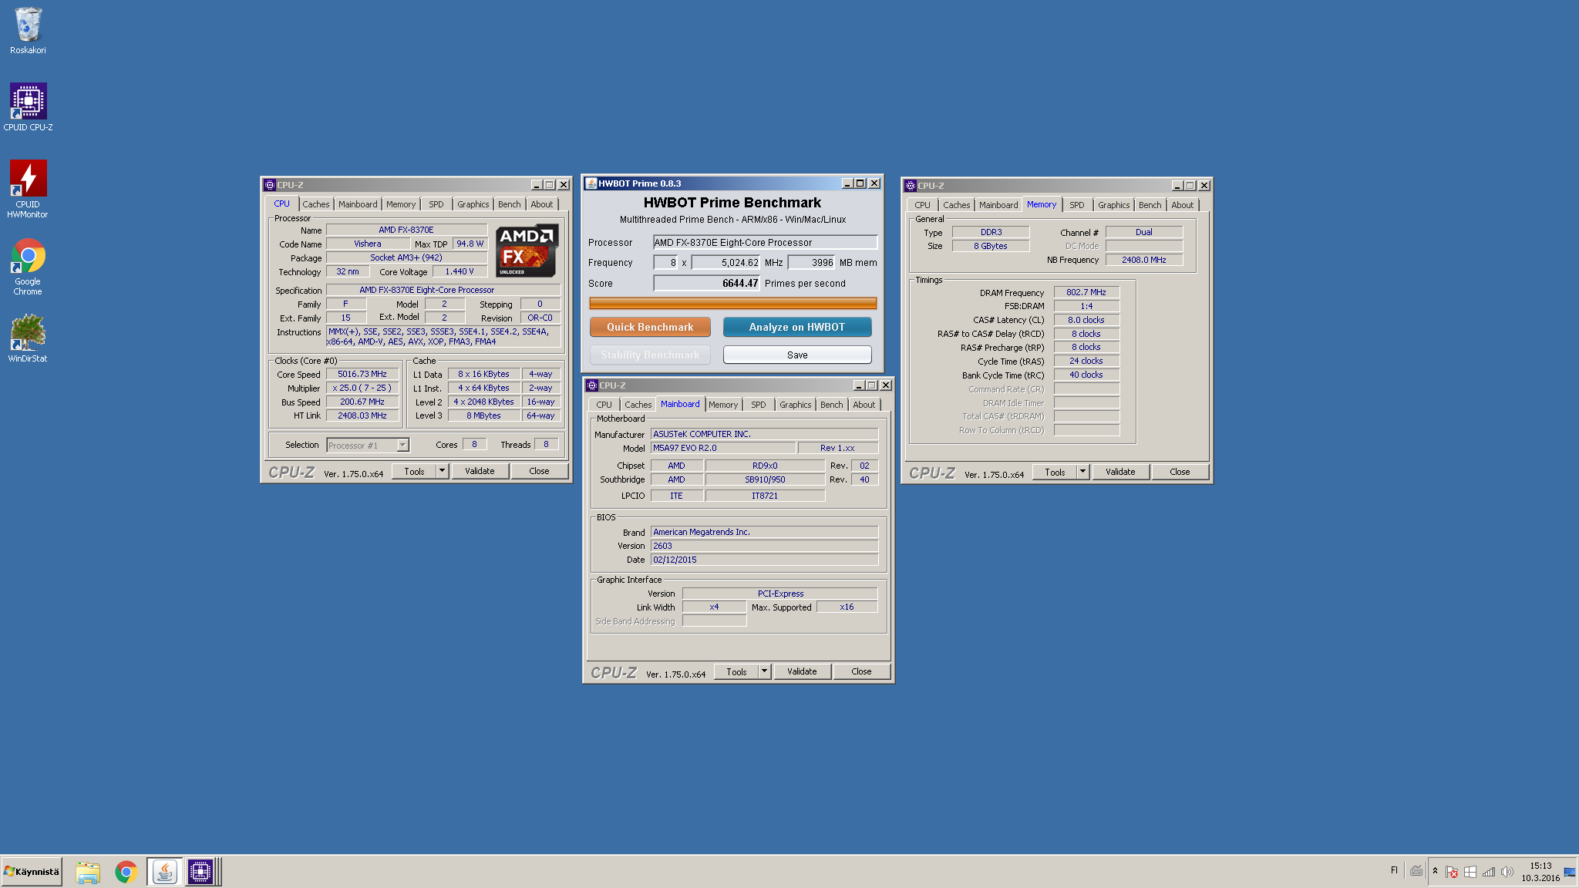The height and width of the screenshot is (888, 1579).
Task: Click the left CPU-Z window title icon
Action: (270, 185)
